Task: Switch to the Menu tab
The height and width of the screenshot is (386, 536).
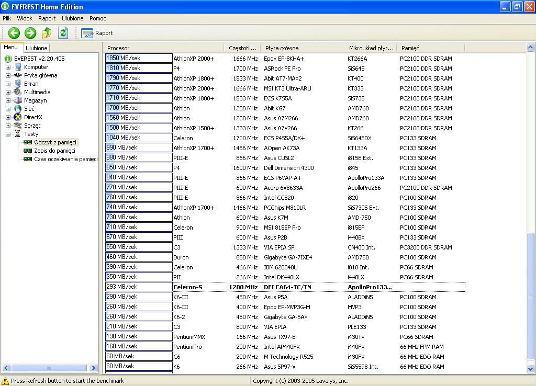Action: 11,48
